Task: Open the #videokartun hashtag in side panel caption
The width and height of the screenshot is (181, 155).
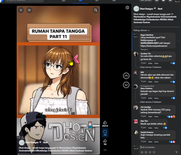Action: tap(153, 20)
